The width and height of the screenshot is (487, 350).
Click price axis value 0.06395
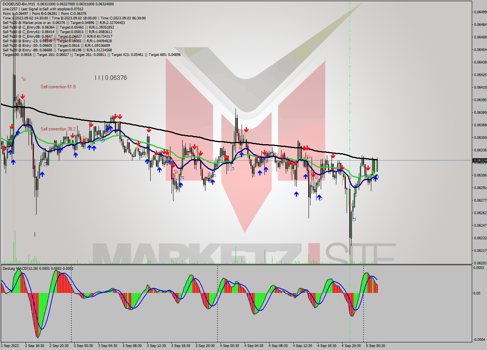point(480,100)
